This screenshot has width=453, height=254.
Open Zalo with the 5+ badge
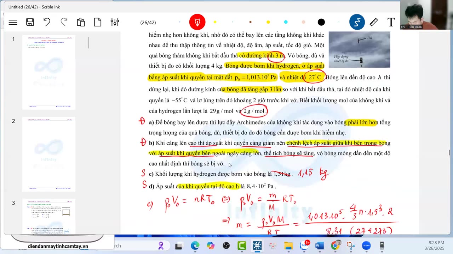[304, 245]
